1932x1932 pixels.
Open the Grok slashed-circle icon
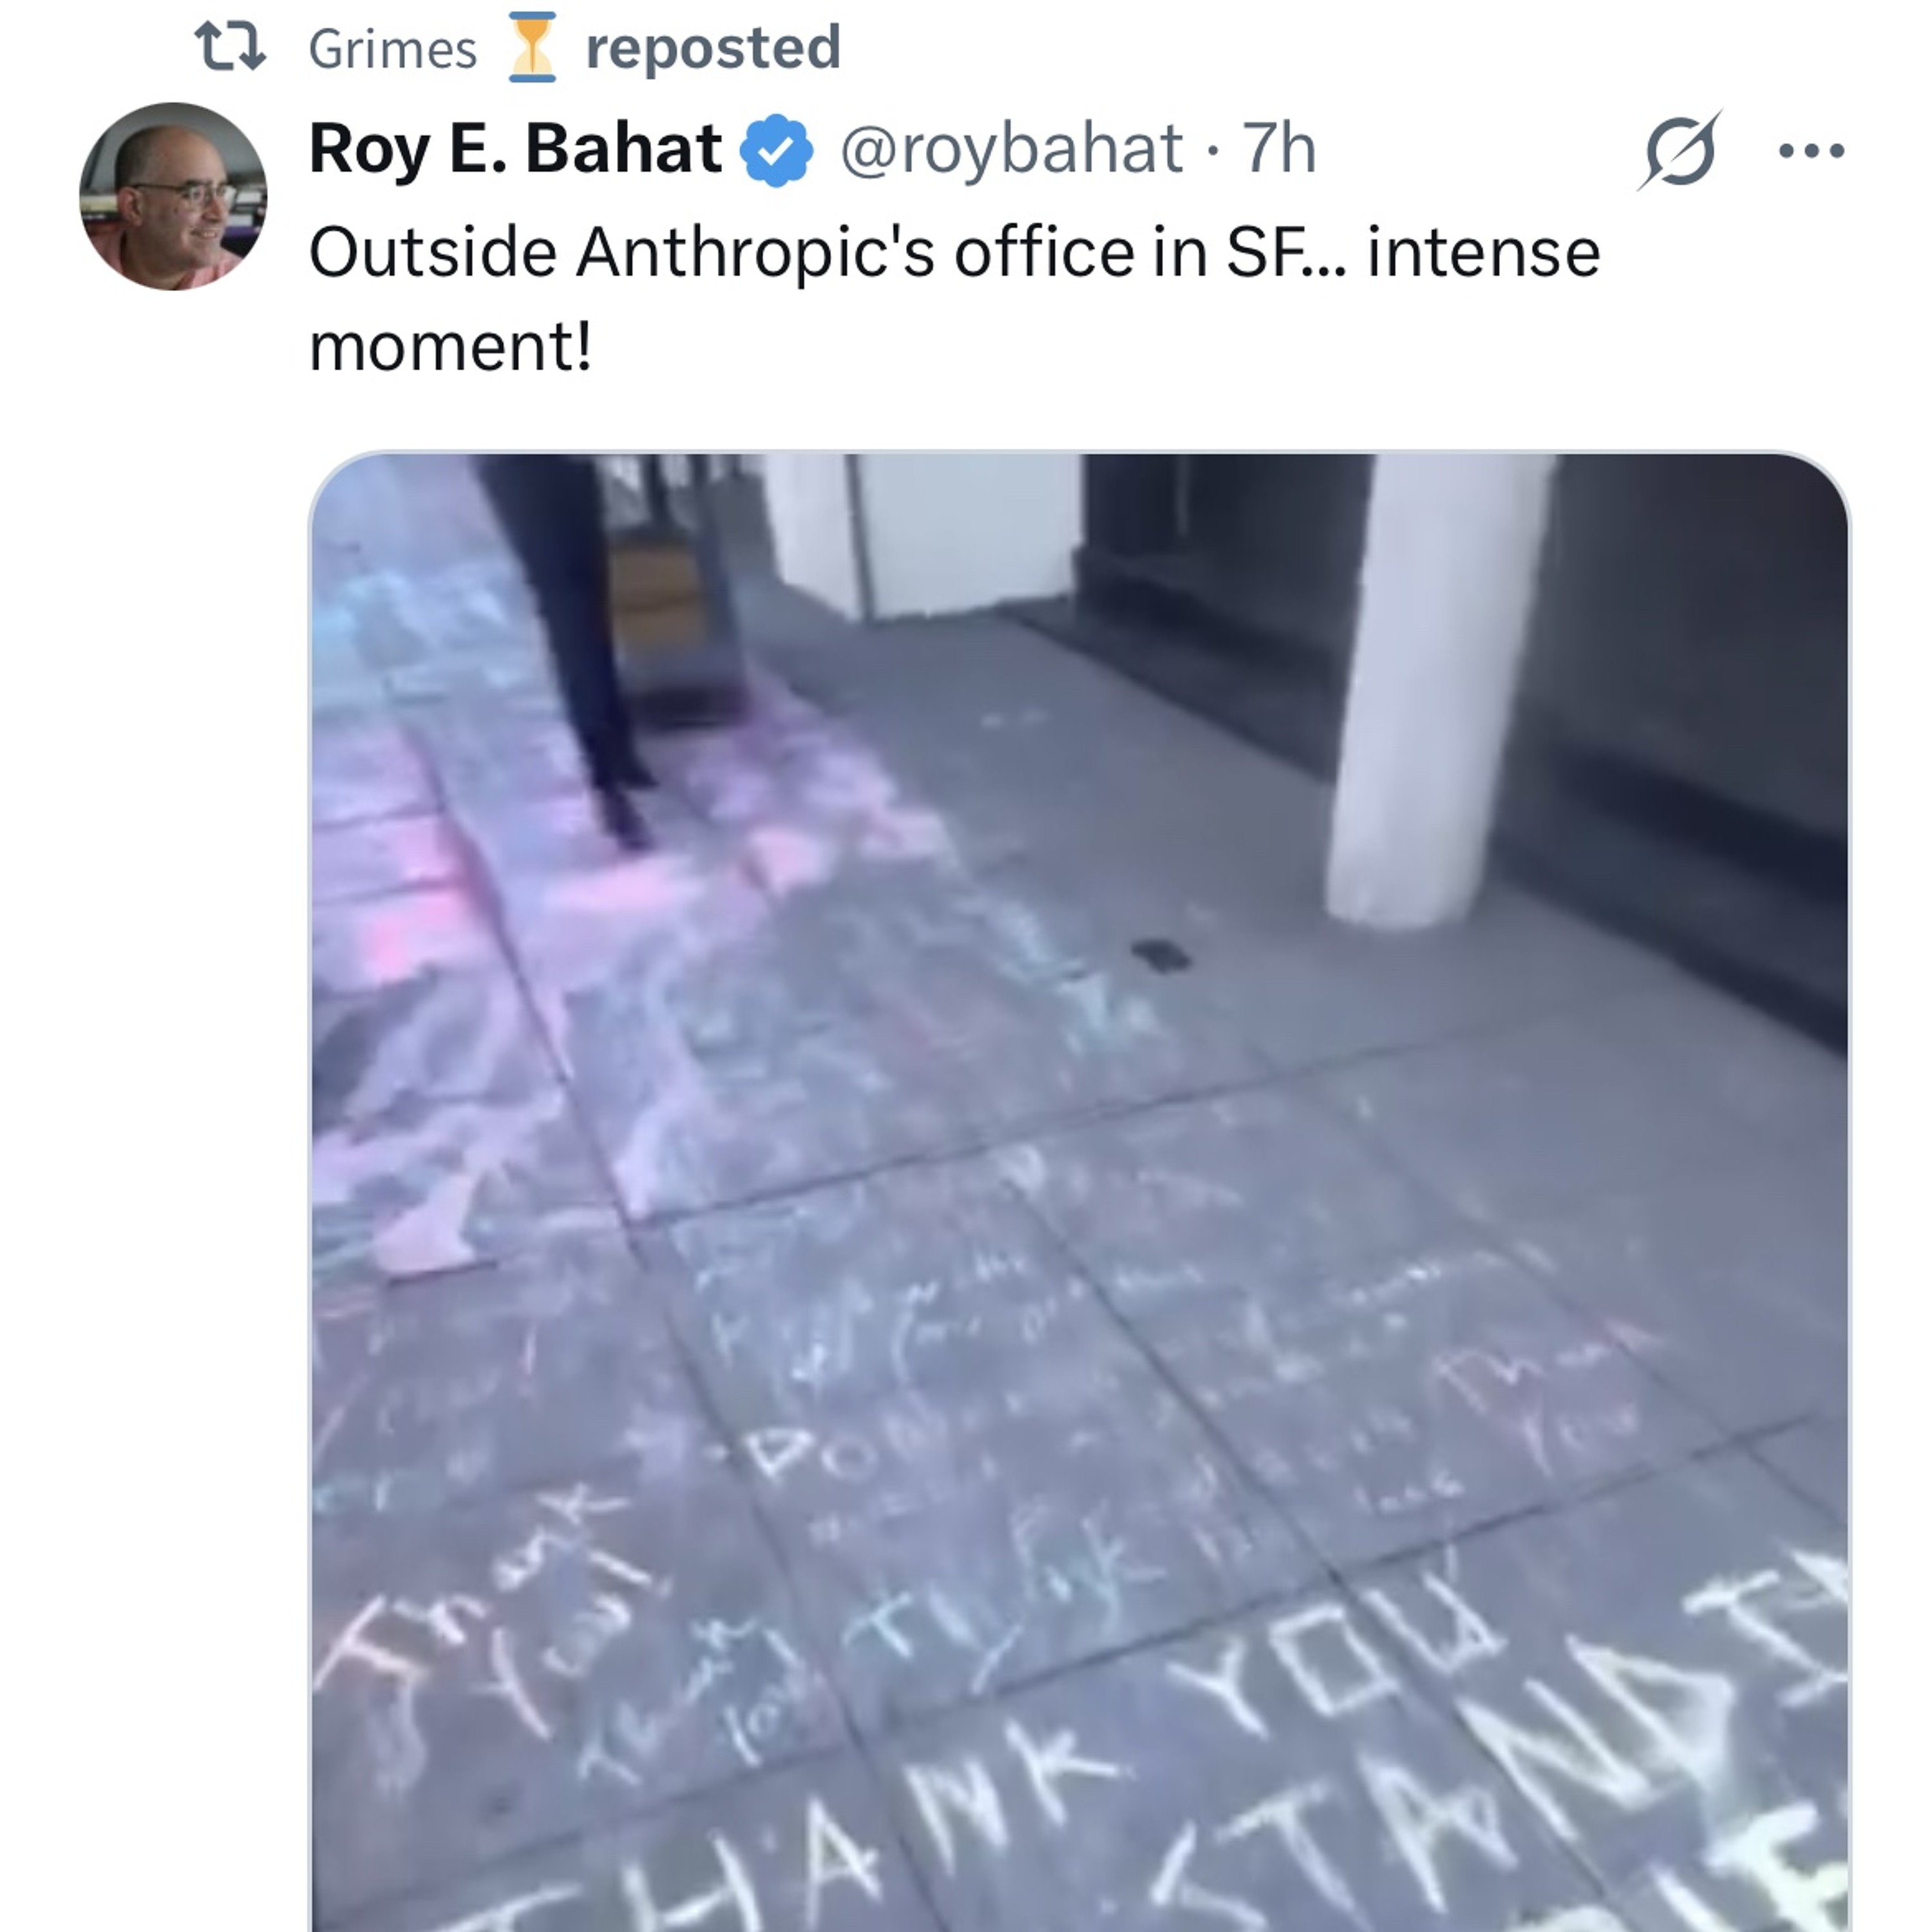(x=1680, y=151)
